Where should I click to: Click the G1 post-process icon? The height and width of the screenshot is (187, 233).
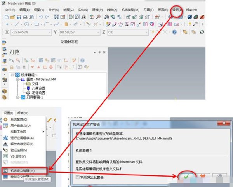59,60
